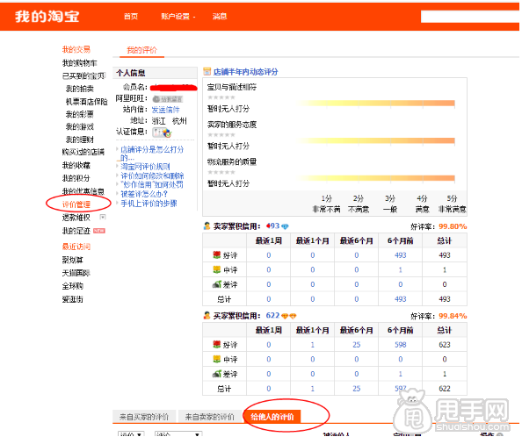The width and height of the screenshot is (522, 444).
Task: Open 我的拍卖 in sidebar
Action: pyautogui.click(x=80, y=89)
